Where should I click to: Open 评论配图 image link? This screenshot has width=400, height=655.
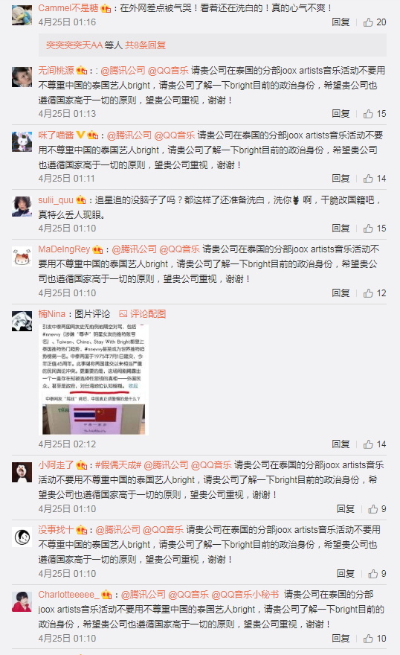[143, 313]
